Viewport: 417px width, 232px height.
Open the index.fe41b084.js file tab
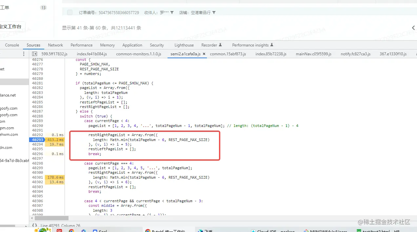(x=92, y=54)
